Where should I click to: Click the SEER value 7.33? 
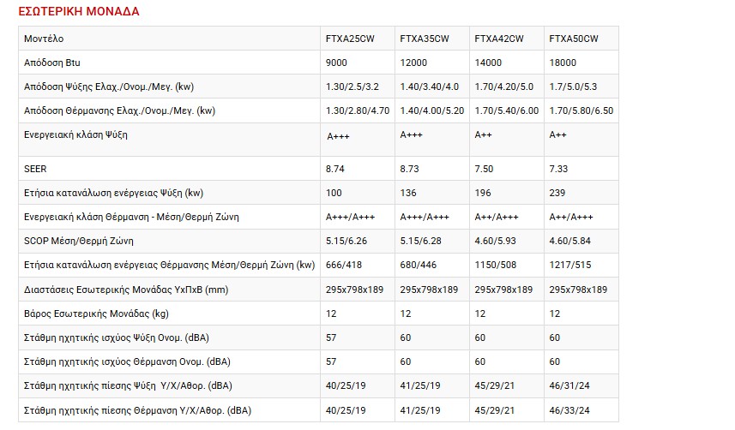point(558,170)
